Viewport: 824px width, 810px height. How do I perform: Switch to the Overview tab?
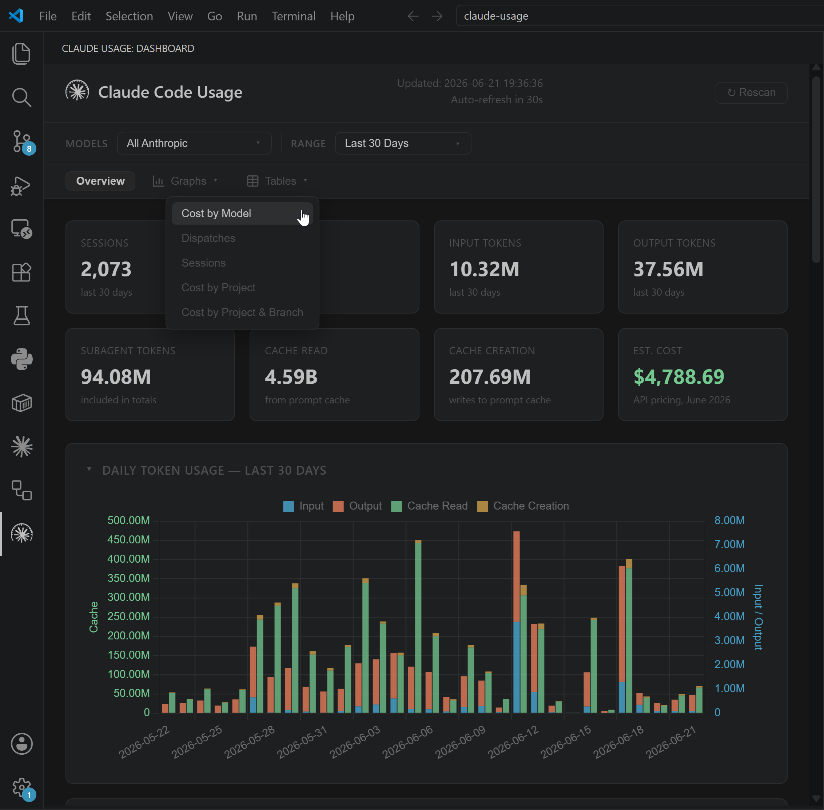pyautogui.click(x=100, y=181)
